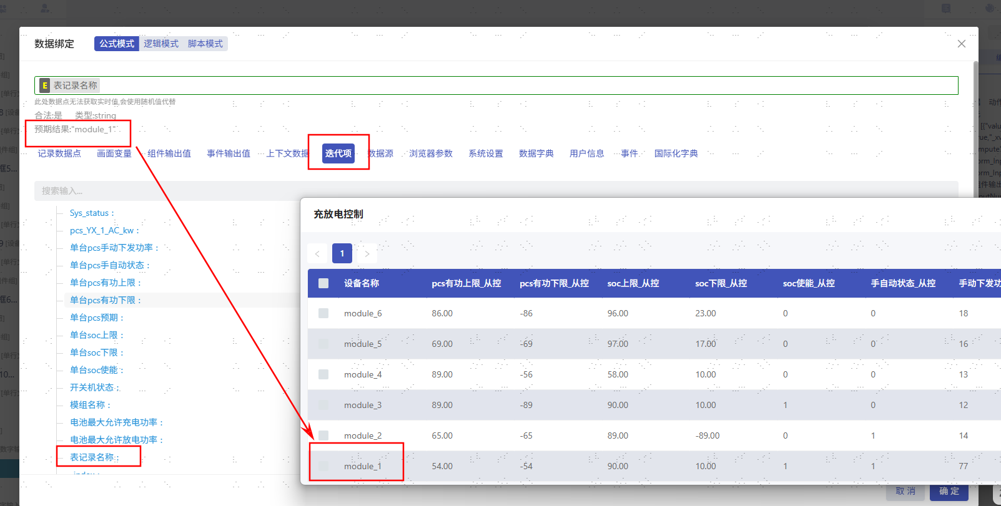Select 表记录名称 tree item
Image resolution: width=1001 pixels, height=506 pixels.
94,457
